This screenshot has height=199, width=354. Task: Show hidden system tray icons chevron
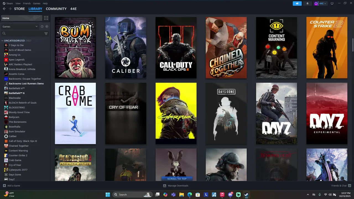coord(308,195)
